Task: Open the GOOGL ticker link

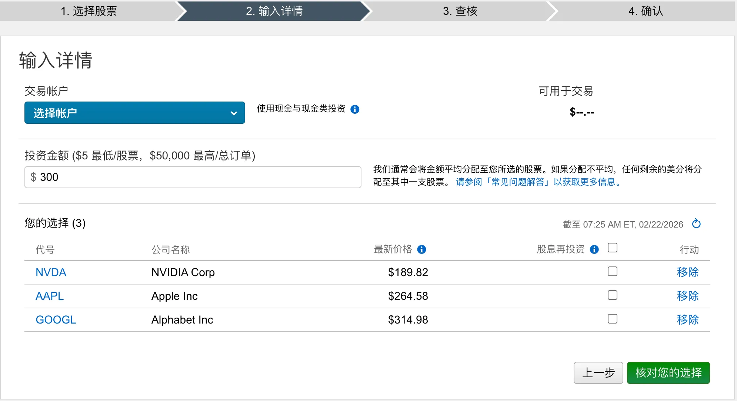Action: [x=56, y=319]
